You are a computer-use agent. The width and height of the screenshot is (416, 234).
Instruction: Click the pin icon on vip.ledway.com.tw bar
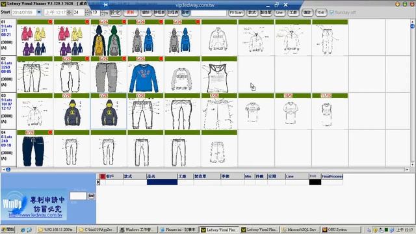tap(105, 5)
